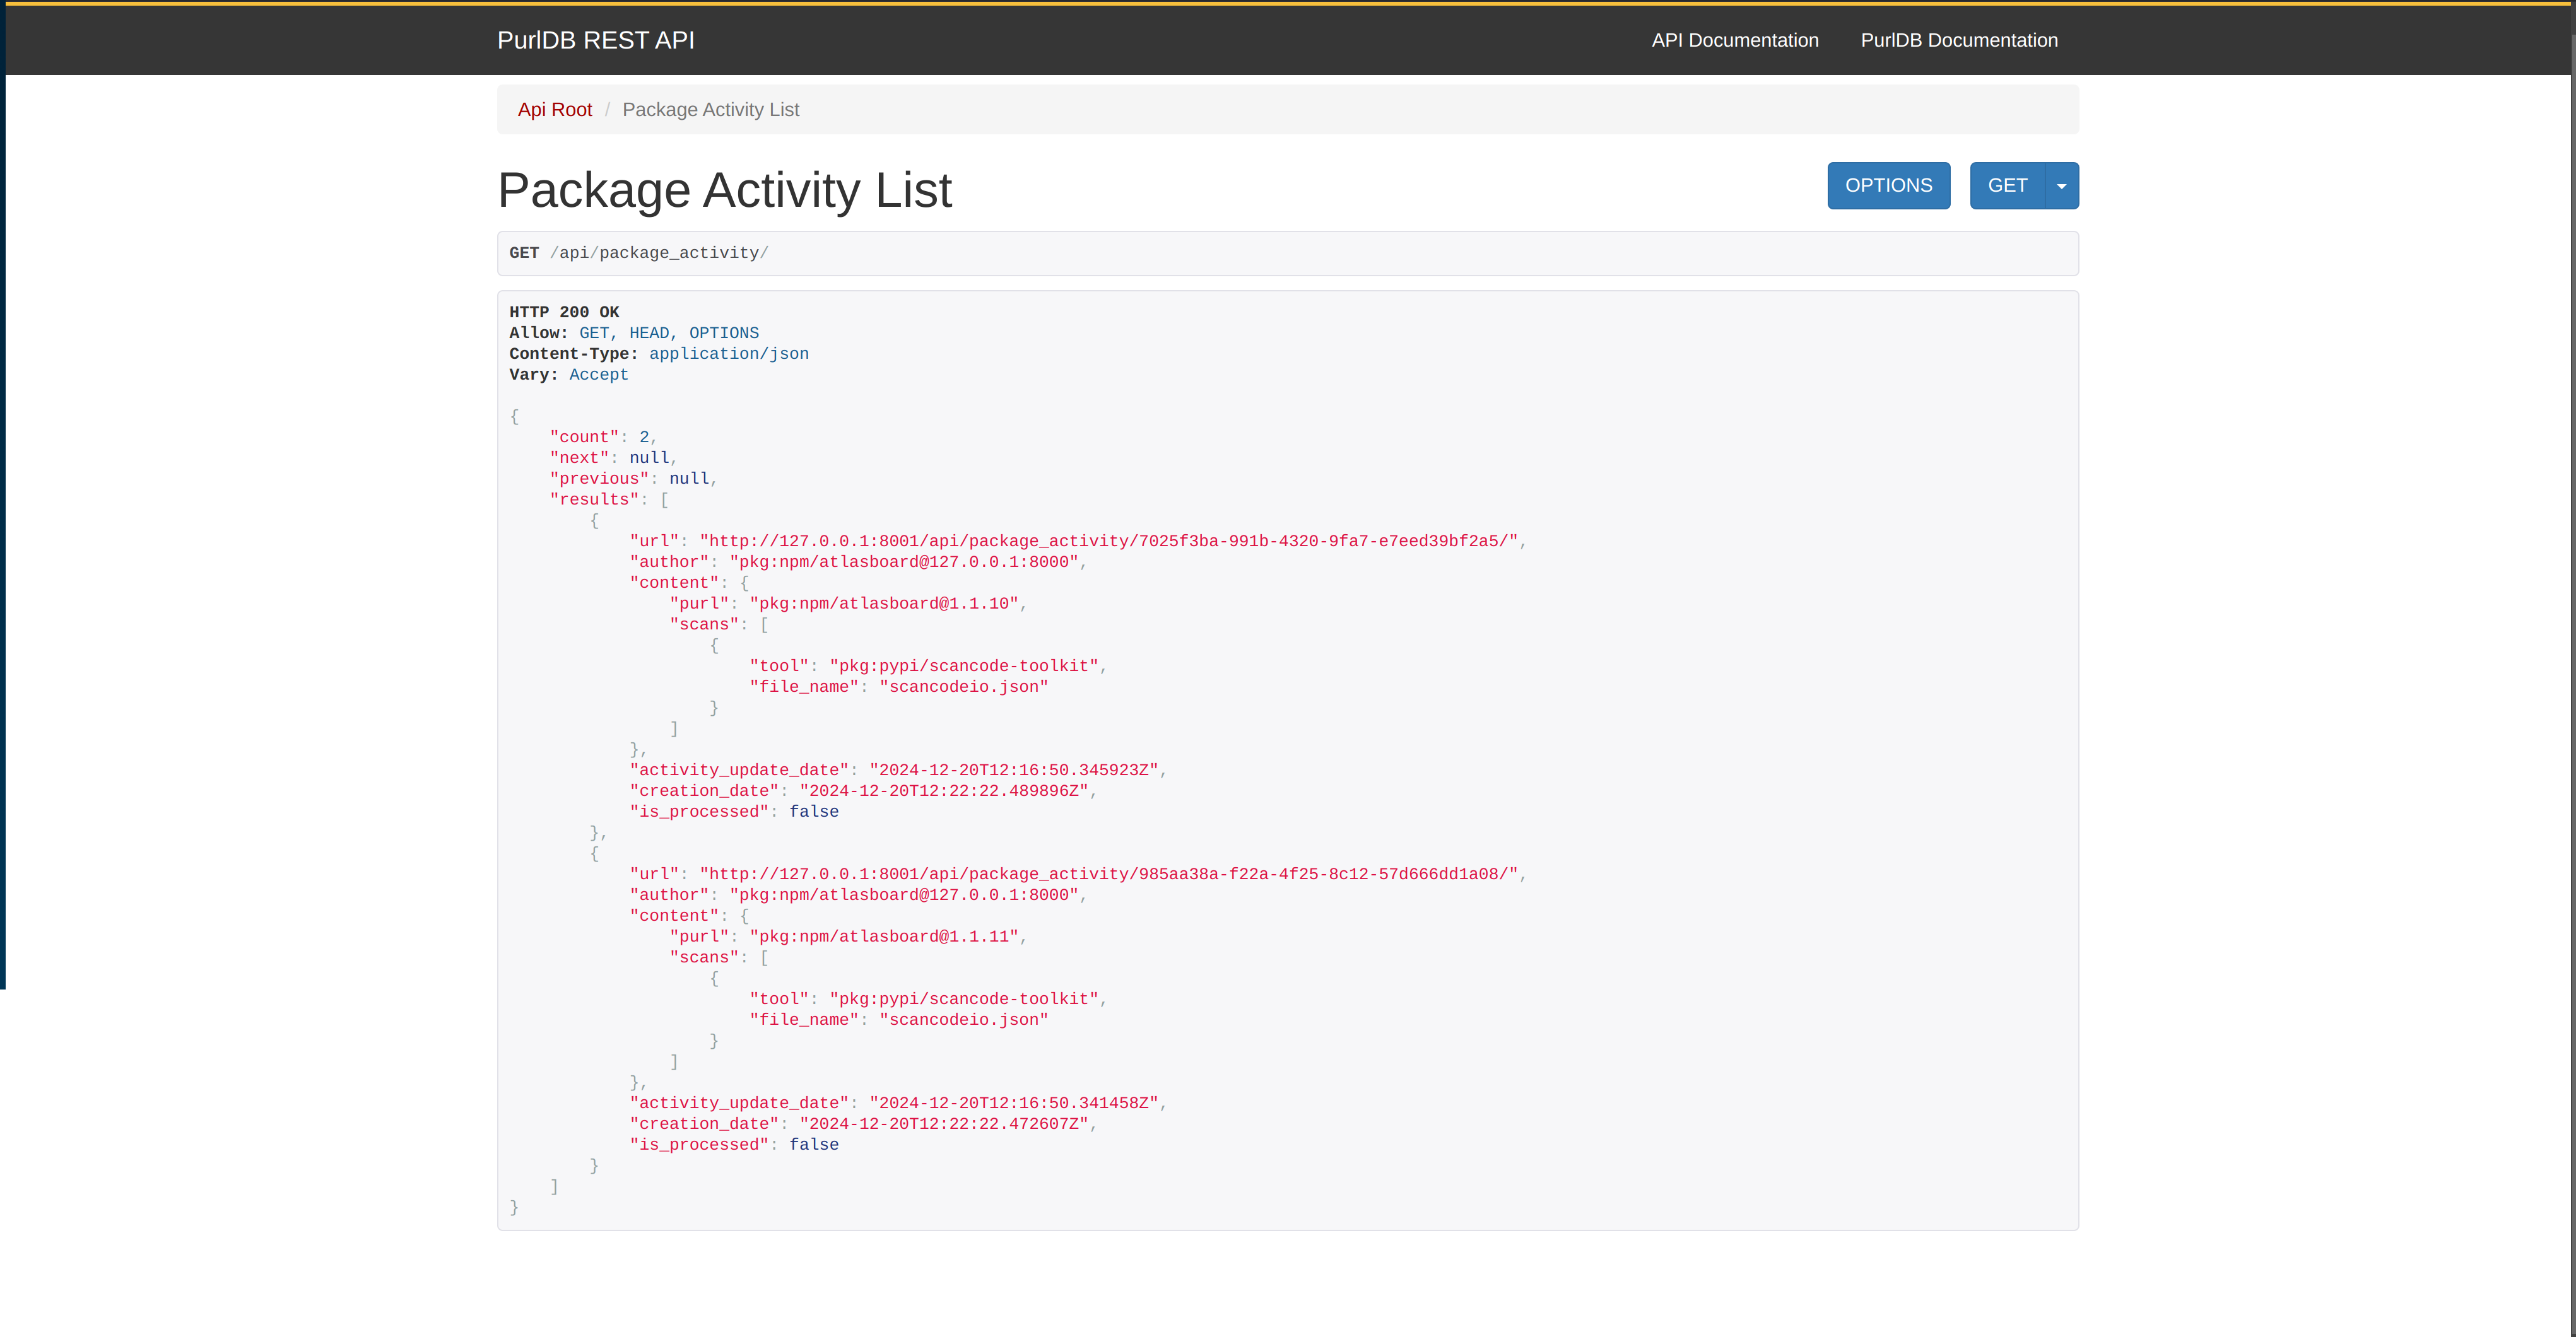Screen dimensions: 2576x1337
Task: Click the second result's tool pkg:pypi/scancode-toolkit value
Action: point(964,998)
